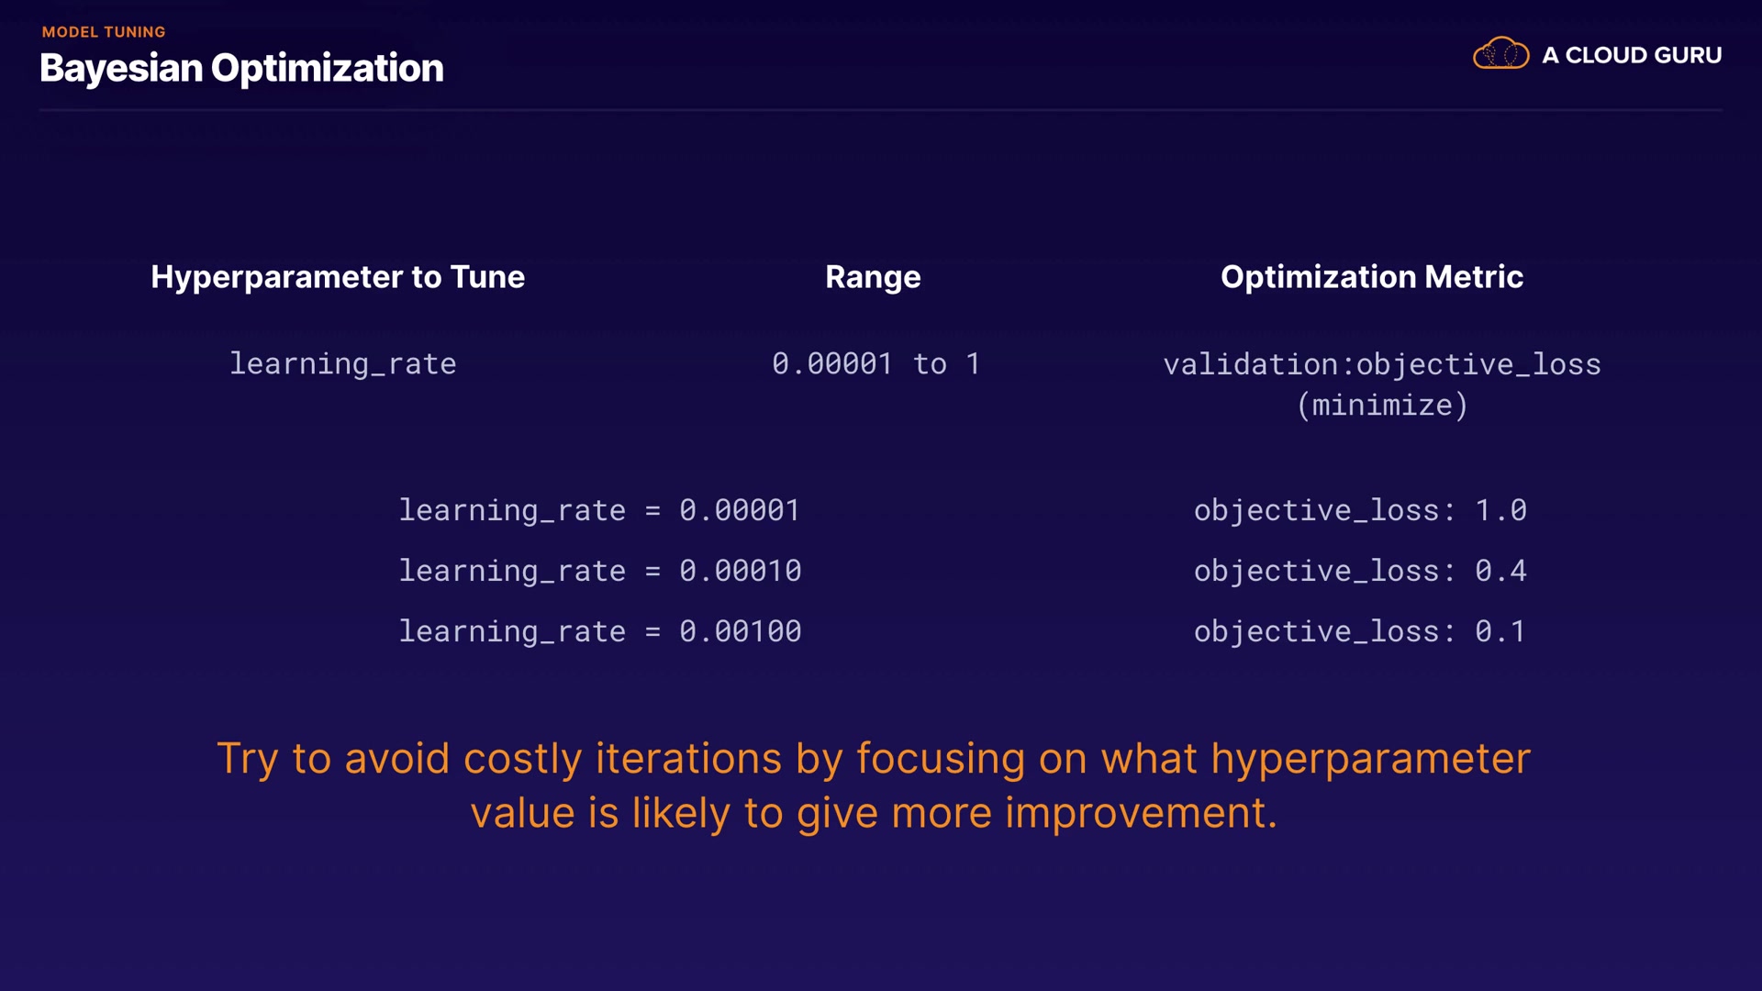
Task: Click the orange line 'value is likely to give'
Action: pos(874,813)
